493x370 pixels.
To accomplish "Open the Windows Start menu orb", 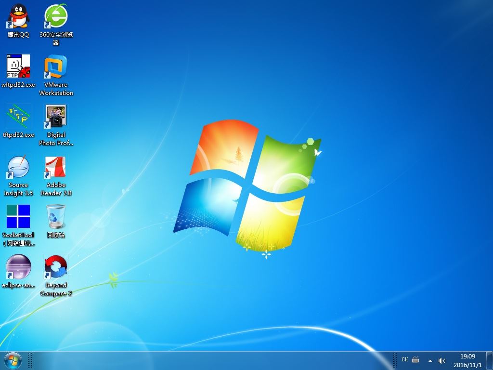I will click(x=13, y=360).
